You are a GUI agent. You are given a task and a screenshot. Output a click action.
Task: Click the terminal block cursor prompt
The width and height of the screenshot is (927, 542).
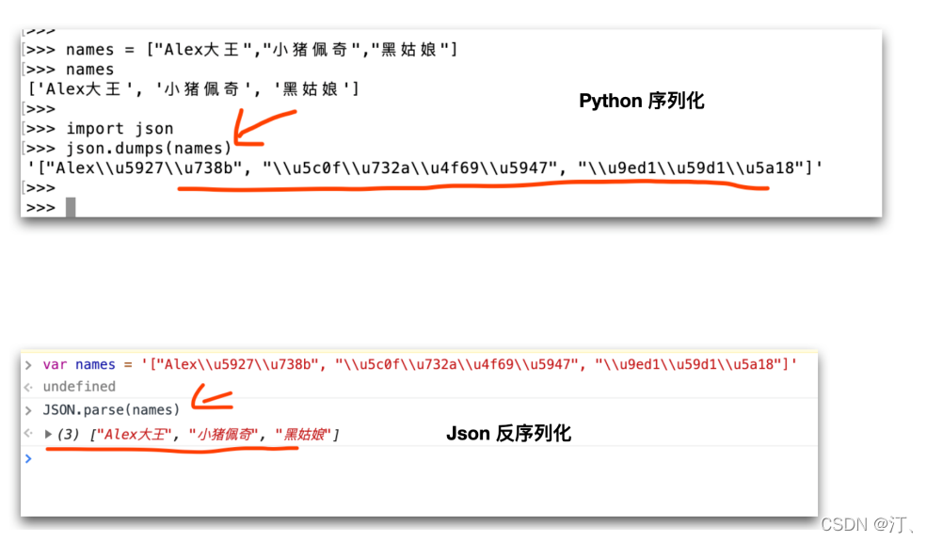click(71, 207)
